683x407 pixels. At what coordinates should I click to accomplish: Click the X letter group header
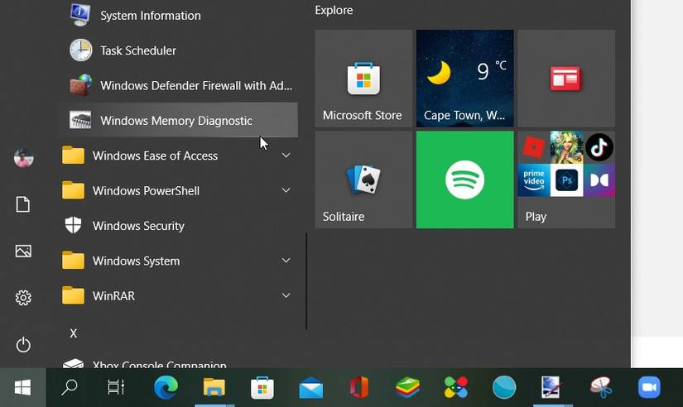point(73,333)
